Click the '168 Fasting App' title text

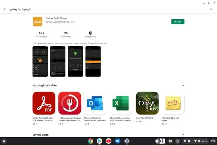click(69, 119)
